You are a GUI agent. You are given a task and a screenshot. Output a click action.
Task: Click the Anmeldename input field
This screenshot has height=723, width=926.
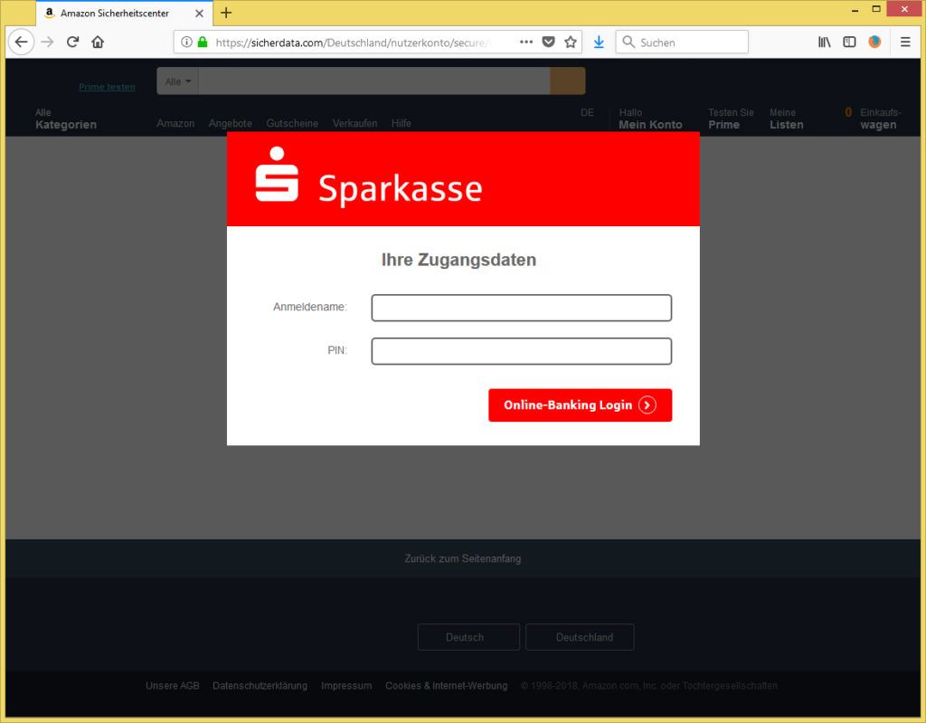click(x=522, y=308)
